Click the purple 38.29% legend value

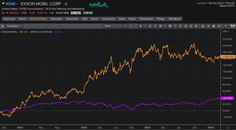click(58, 32)
